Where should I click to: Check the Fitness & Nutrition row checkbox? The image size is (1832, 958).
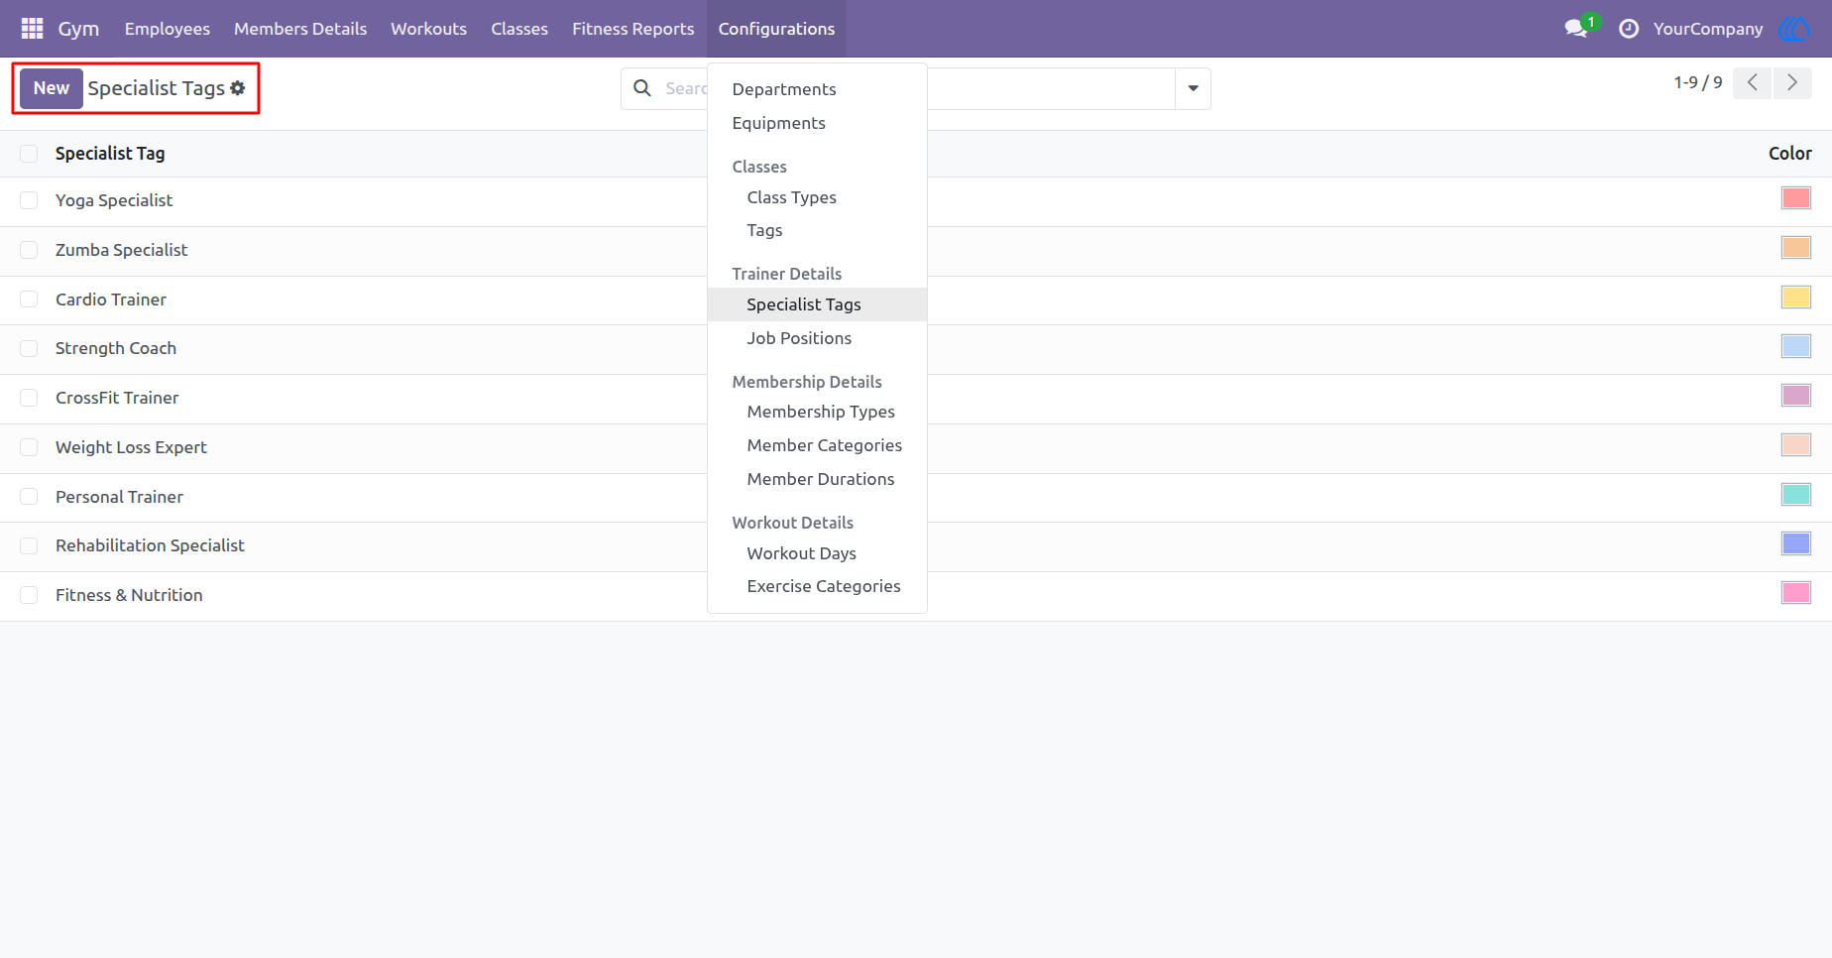[29, 595]
